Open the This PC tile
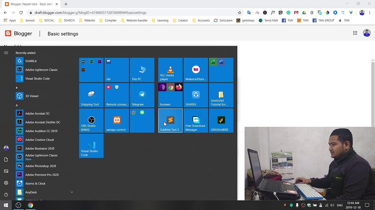The image size is (375, 210). (x=142, y=70)
